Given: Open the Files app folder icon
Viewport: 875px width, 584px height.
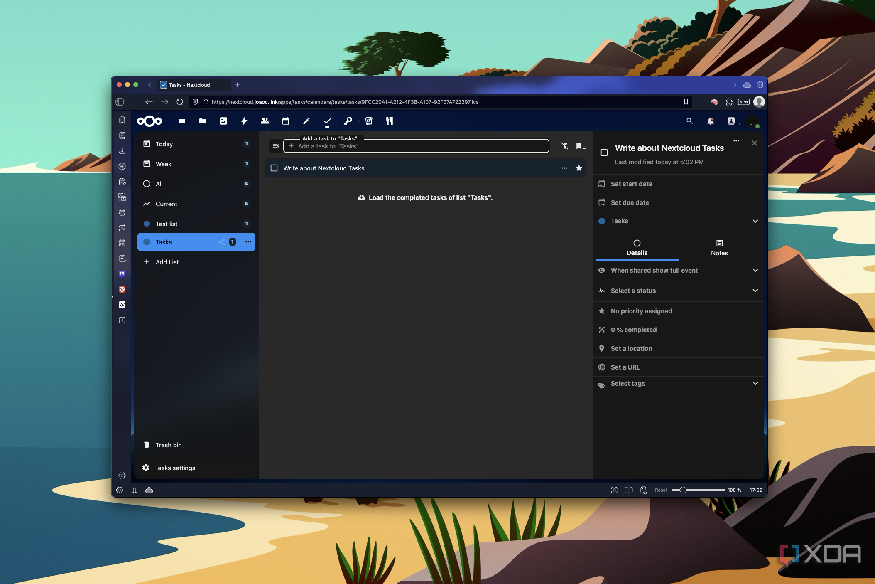Looking at the screenshot, I should tap(203, 121).
